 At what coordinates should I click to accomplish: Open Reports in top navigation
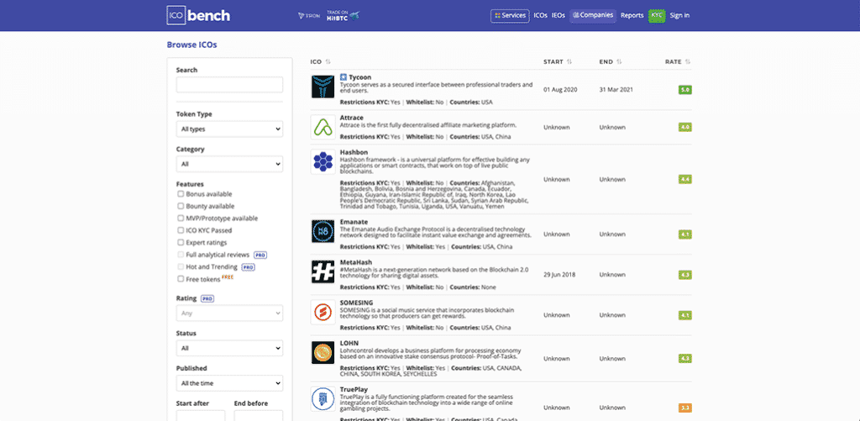click(632, 16)
